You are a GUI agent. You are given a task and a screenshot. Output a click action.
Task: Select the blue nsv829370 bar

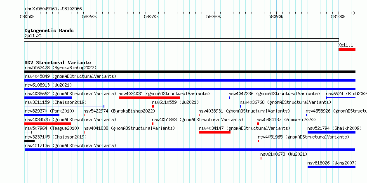42,115
